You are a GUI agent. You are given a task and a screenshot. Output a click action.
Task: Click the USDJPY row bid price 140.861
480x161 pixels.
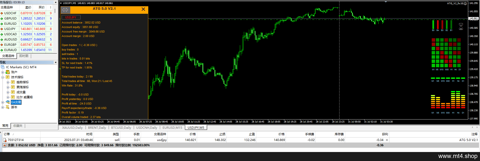click(26, 29)
